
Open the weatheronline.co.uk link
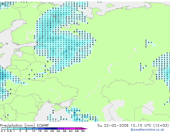coord(147,130)
